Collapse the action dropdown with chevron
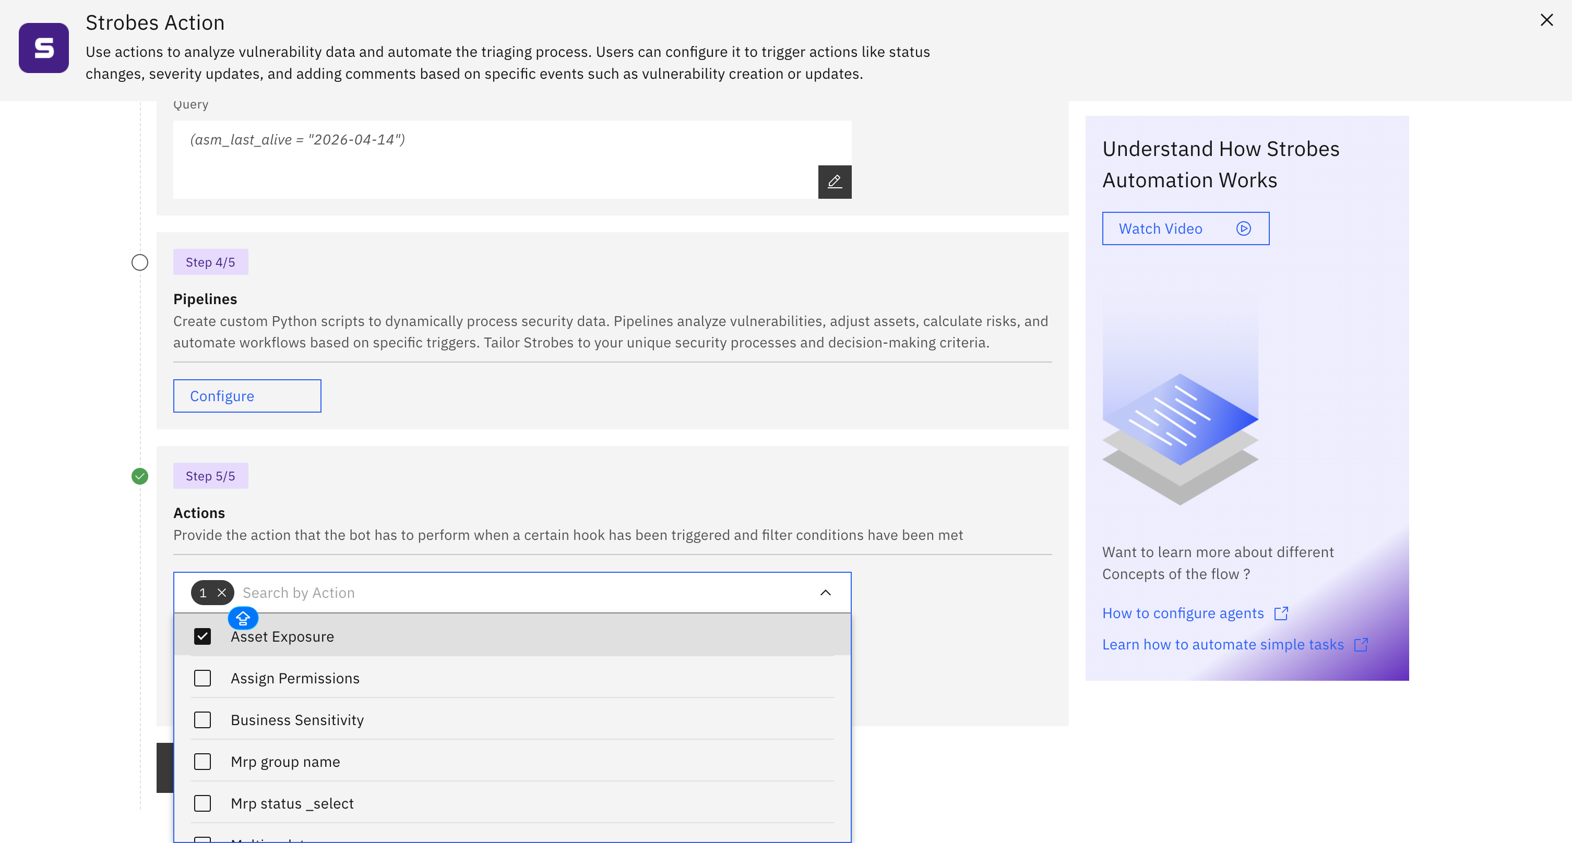Screen dimensions: 1572x843 coord(825,592)
